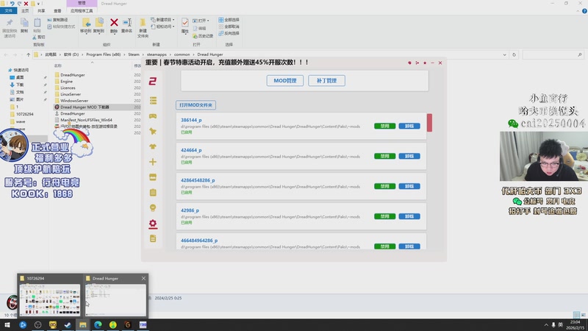Disable the 42986_p mod

coord(384,216)
